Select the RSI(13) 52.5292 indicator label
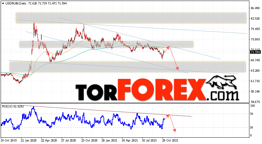 [13, 106]
